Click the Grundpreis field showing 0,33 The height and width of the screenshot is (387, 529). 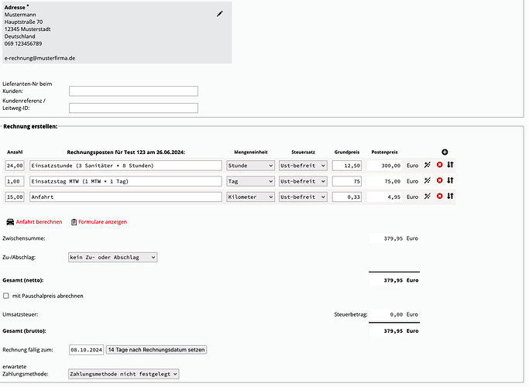[x=347, y=197]
